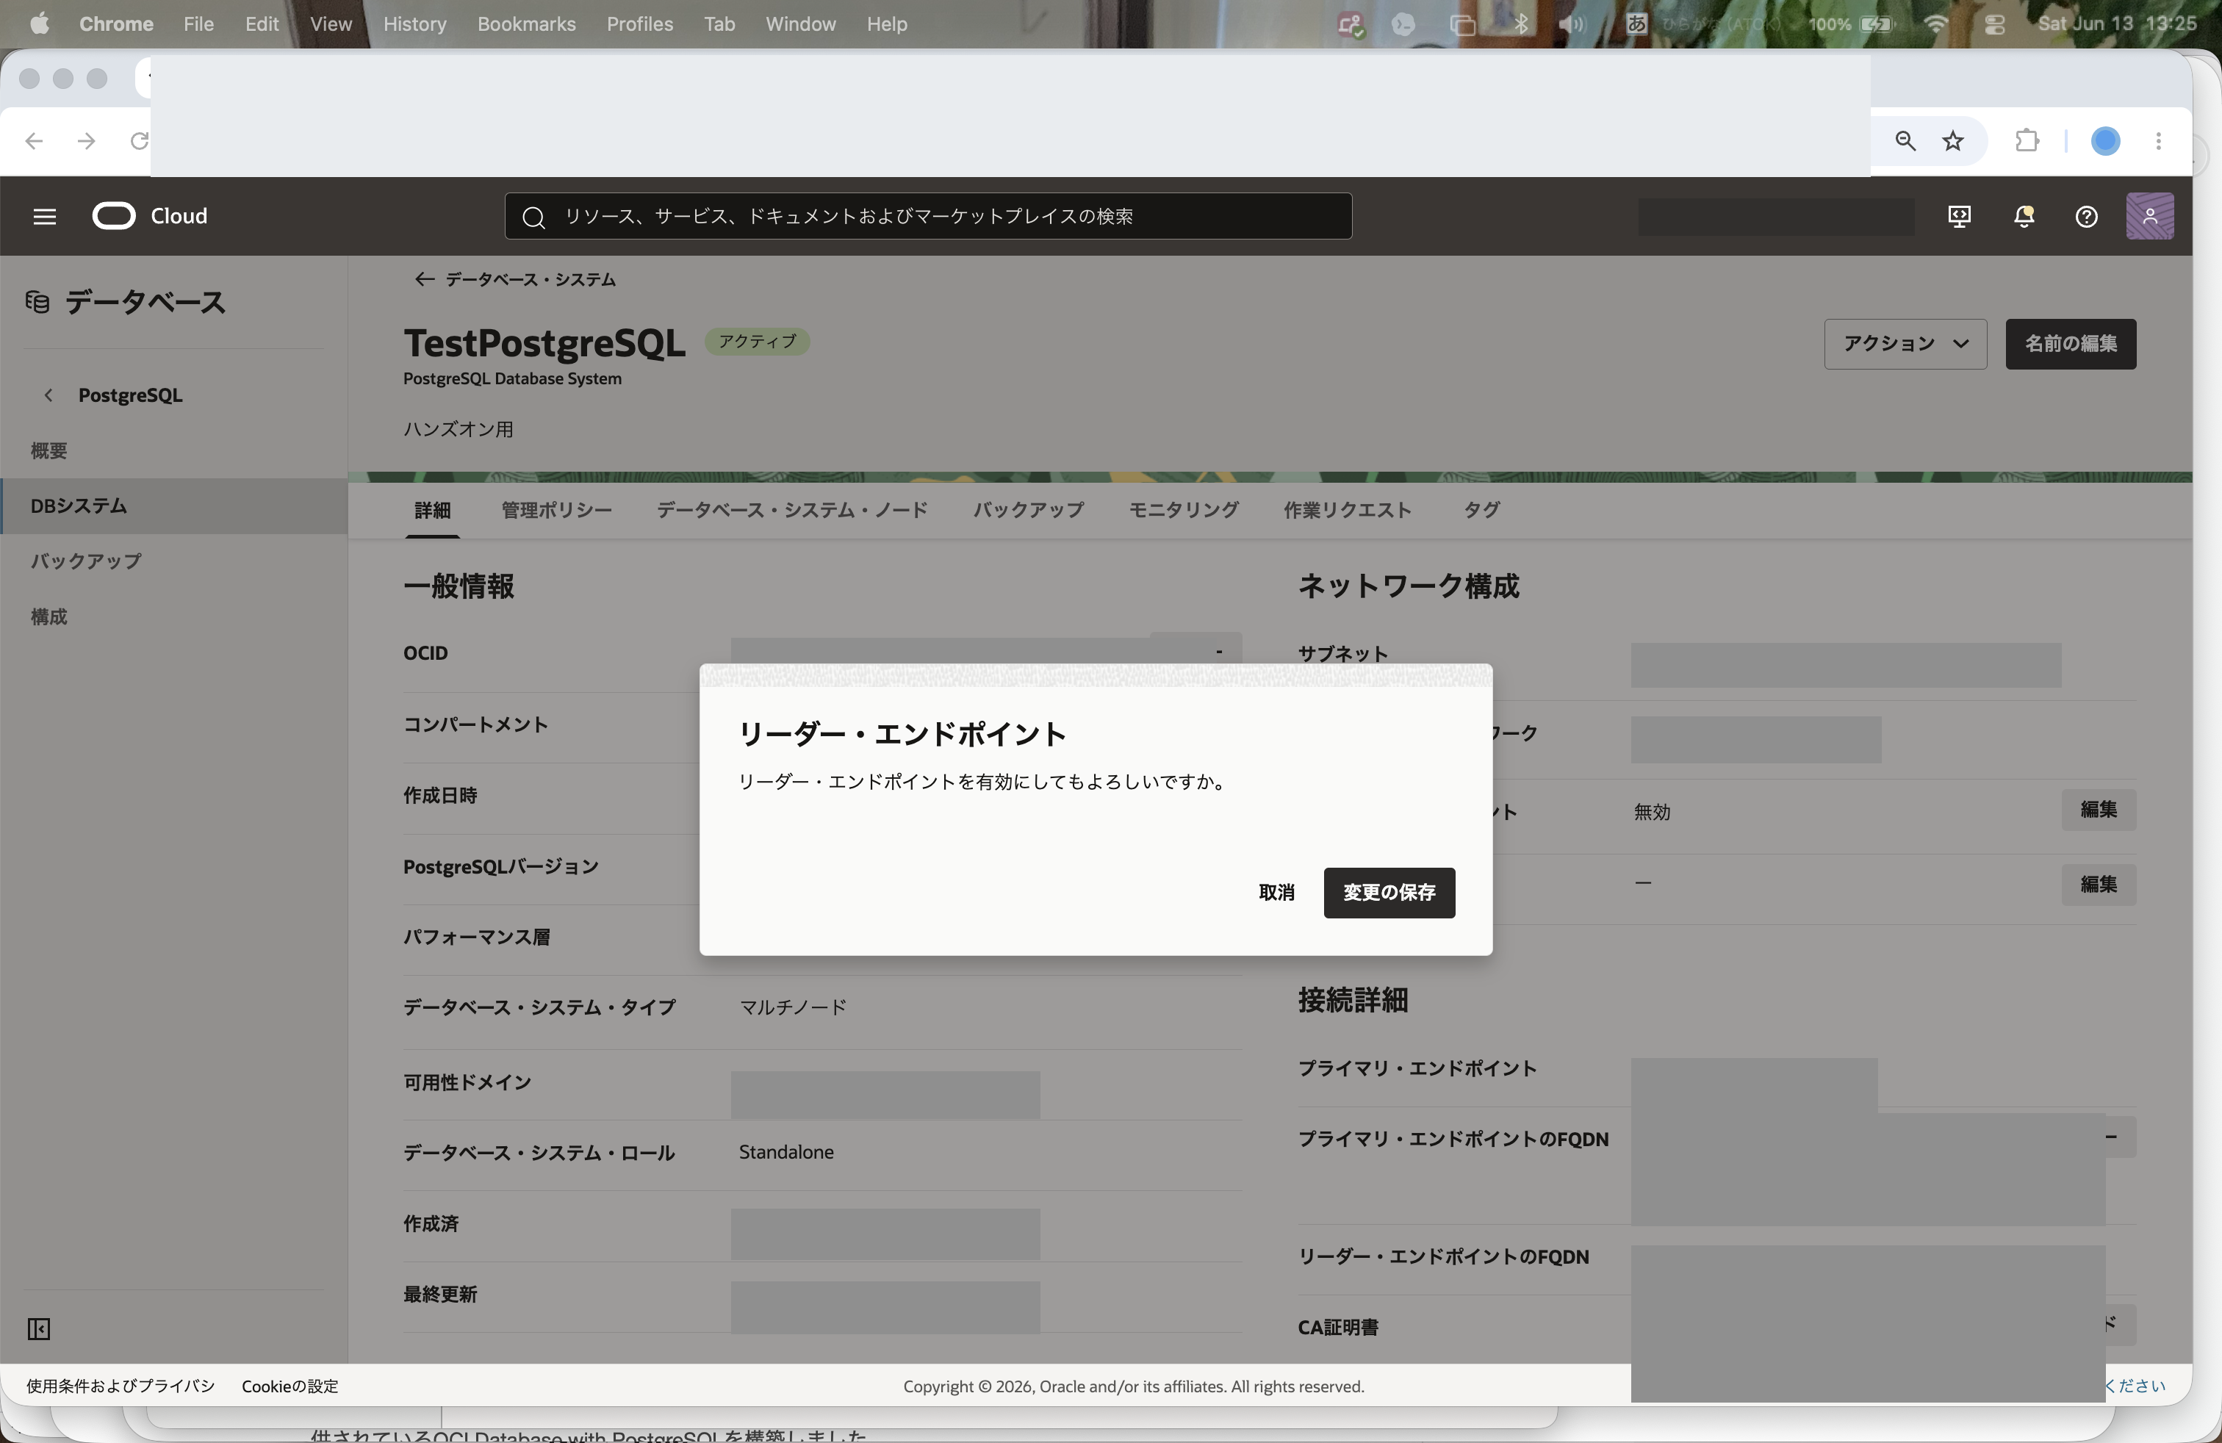
Task: Click the Japanese input あ icon
Action: (x=1636, y=24)
